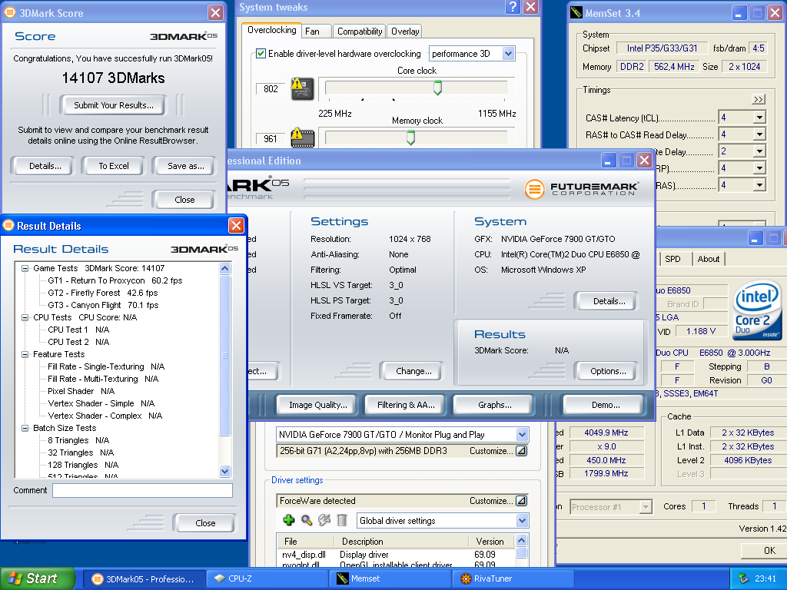This screenshot has height=590, width=787.
Task: Open the NVIDIA GeForce 7900 GT/GTO adapter dropdown
Action: pos(522,435)
